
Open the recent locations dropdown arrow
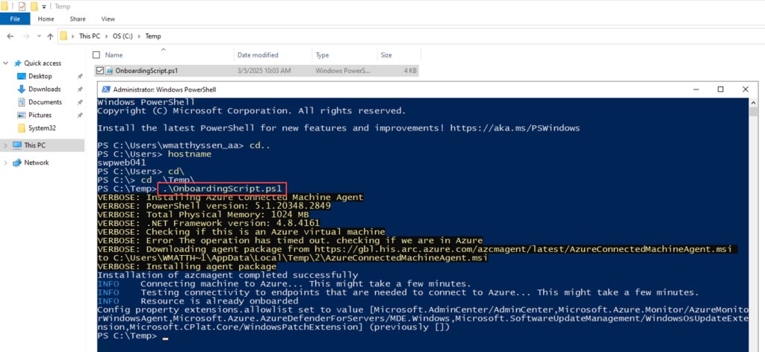coord(39,36)
